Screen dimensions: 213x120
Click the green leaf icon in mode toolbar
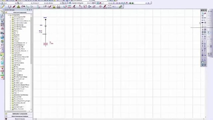point(120,7)
